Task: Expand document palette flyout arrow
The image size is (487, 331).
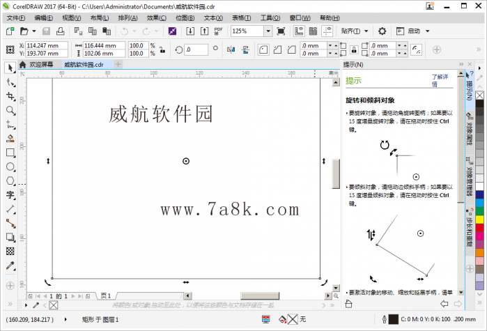Action: point(26,305)
